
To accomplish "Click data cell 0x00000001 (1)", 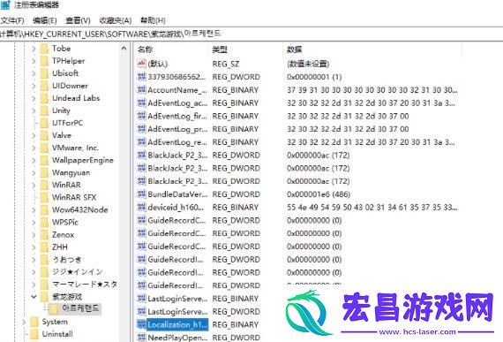I will click(314, 77).
